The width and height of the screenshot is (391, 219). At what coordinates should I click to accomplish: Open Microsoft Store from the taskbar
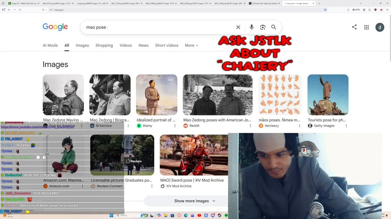(x=172, y=215)
